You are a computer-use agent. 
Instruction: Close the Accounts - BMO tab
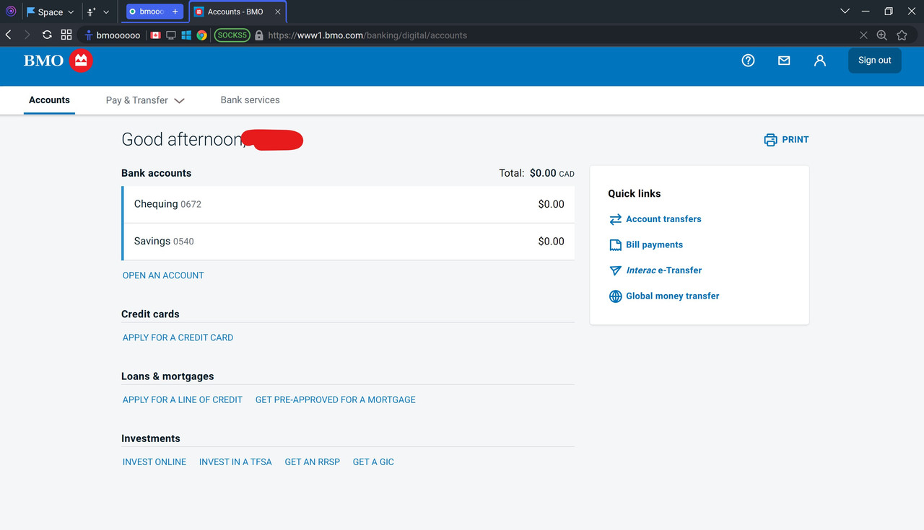click(277, 12)
